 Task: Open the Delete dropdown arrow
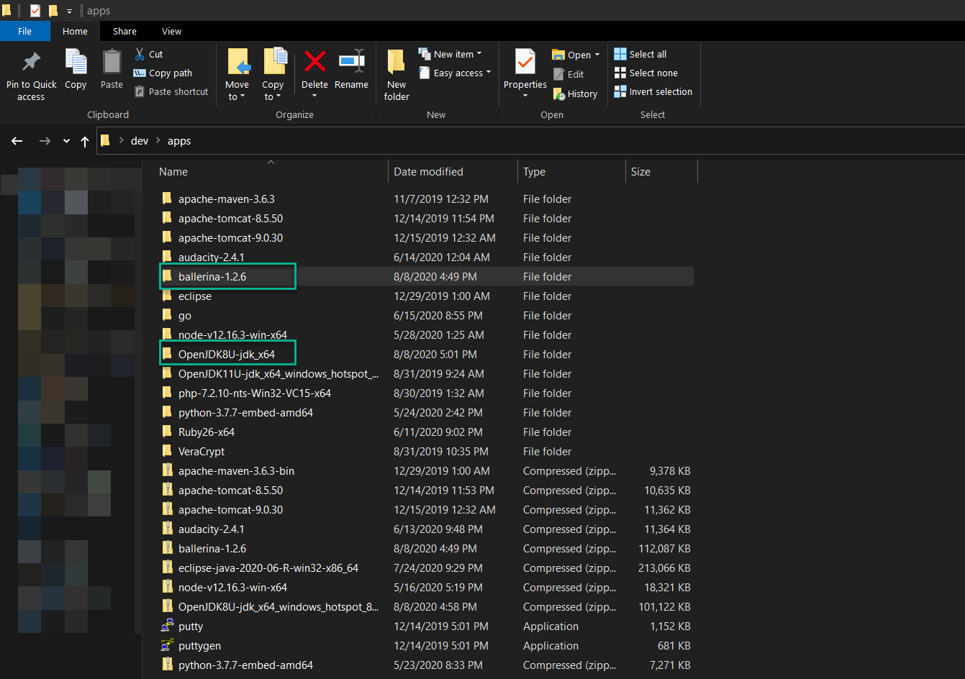pyautogui.click(x=314, y=96)
